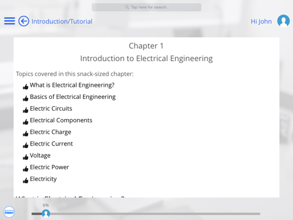The image size is (293, 220).
Task: Go back with the circled arrow icon
Action: 24,21
